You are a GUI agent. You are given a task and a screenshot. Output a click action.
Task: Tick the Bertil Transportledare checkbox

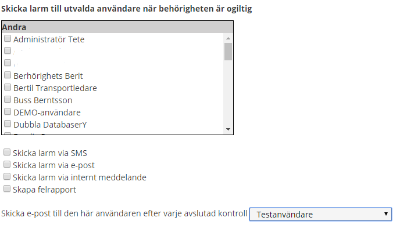8,88
